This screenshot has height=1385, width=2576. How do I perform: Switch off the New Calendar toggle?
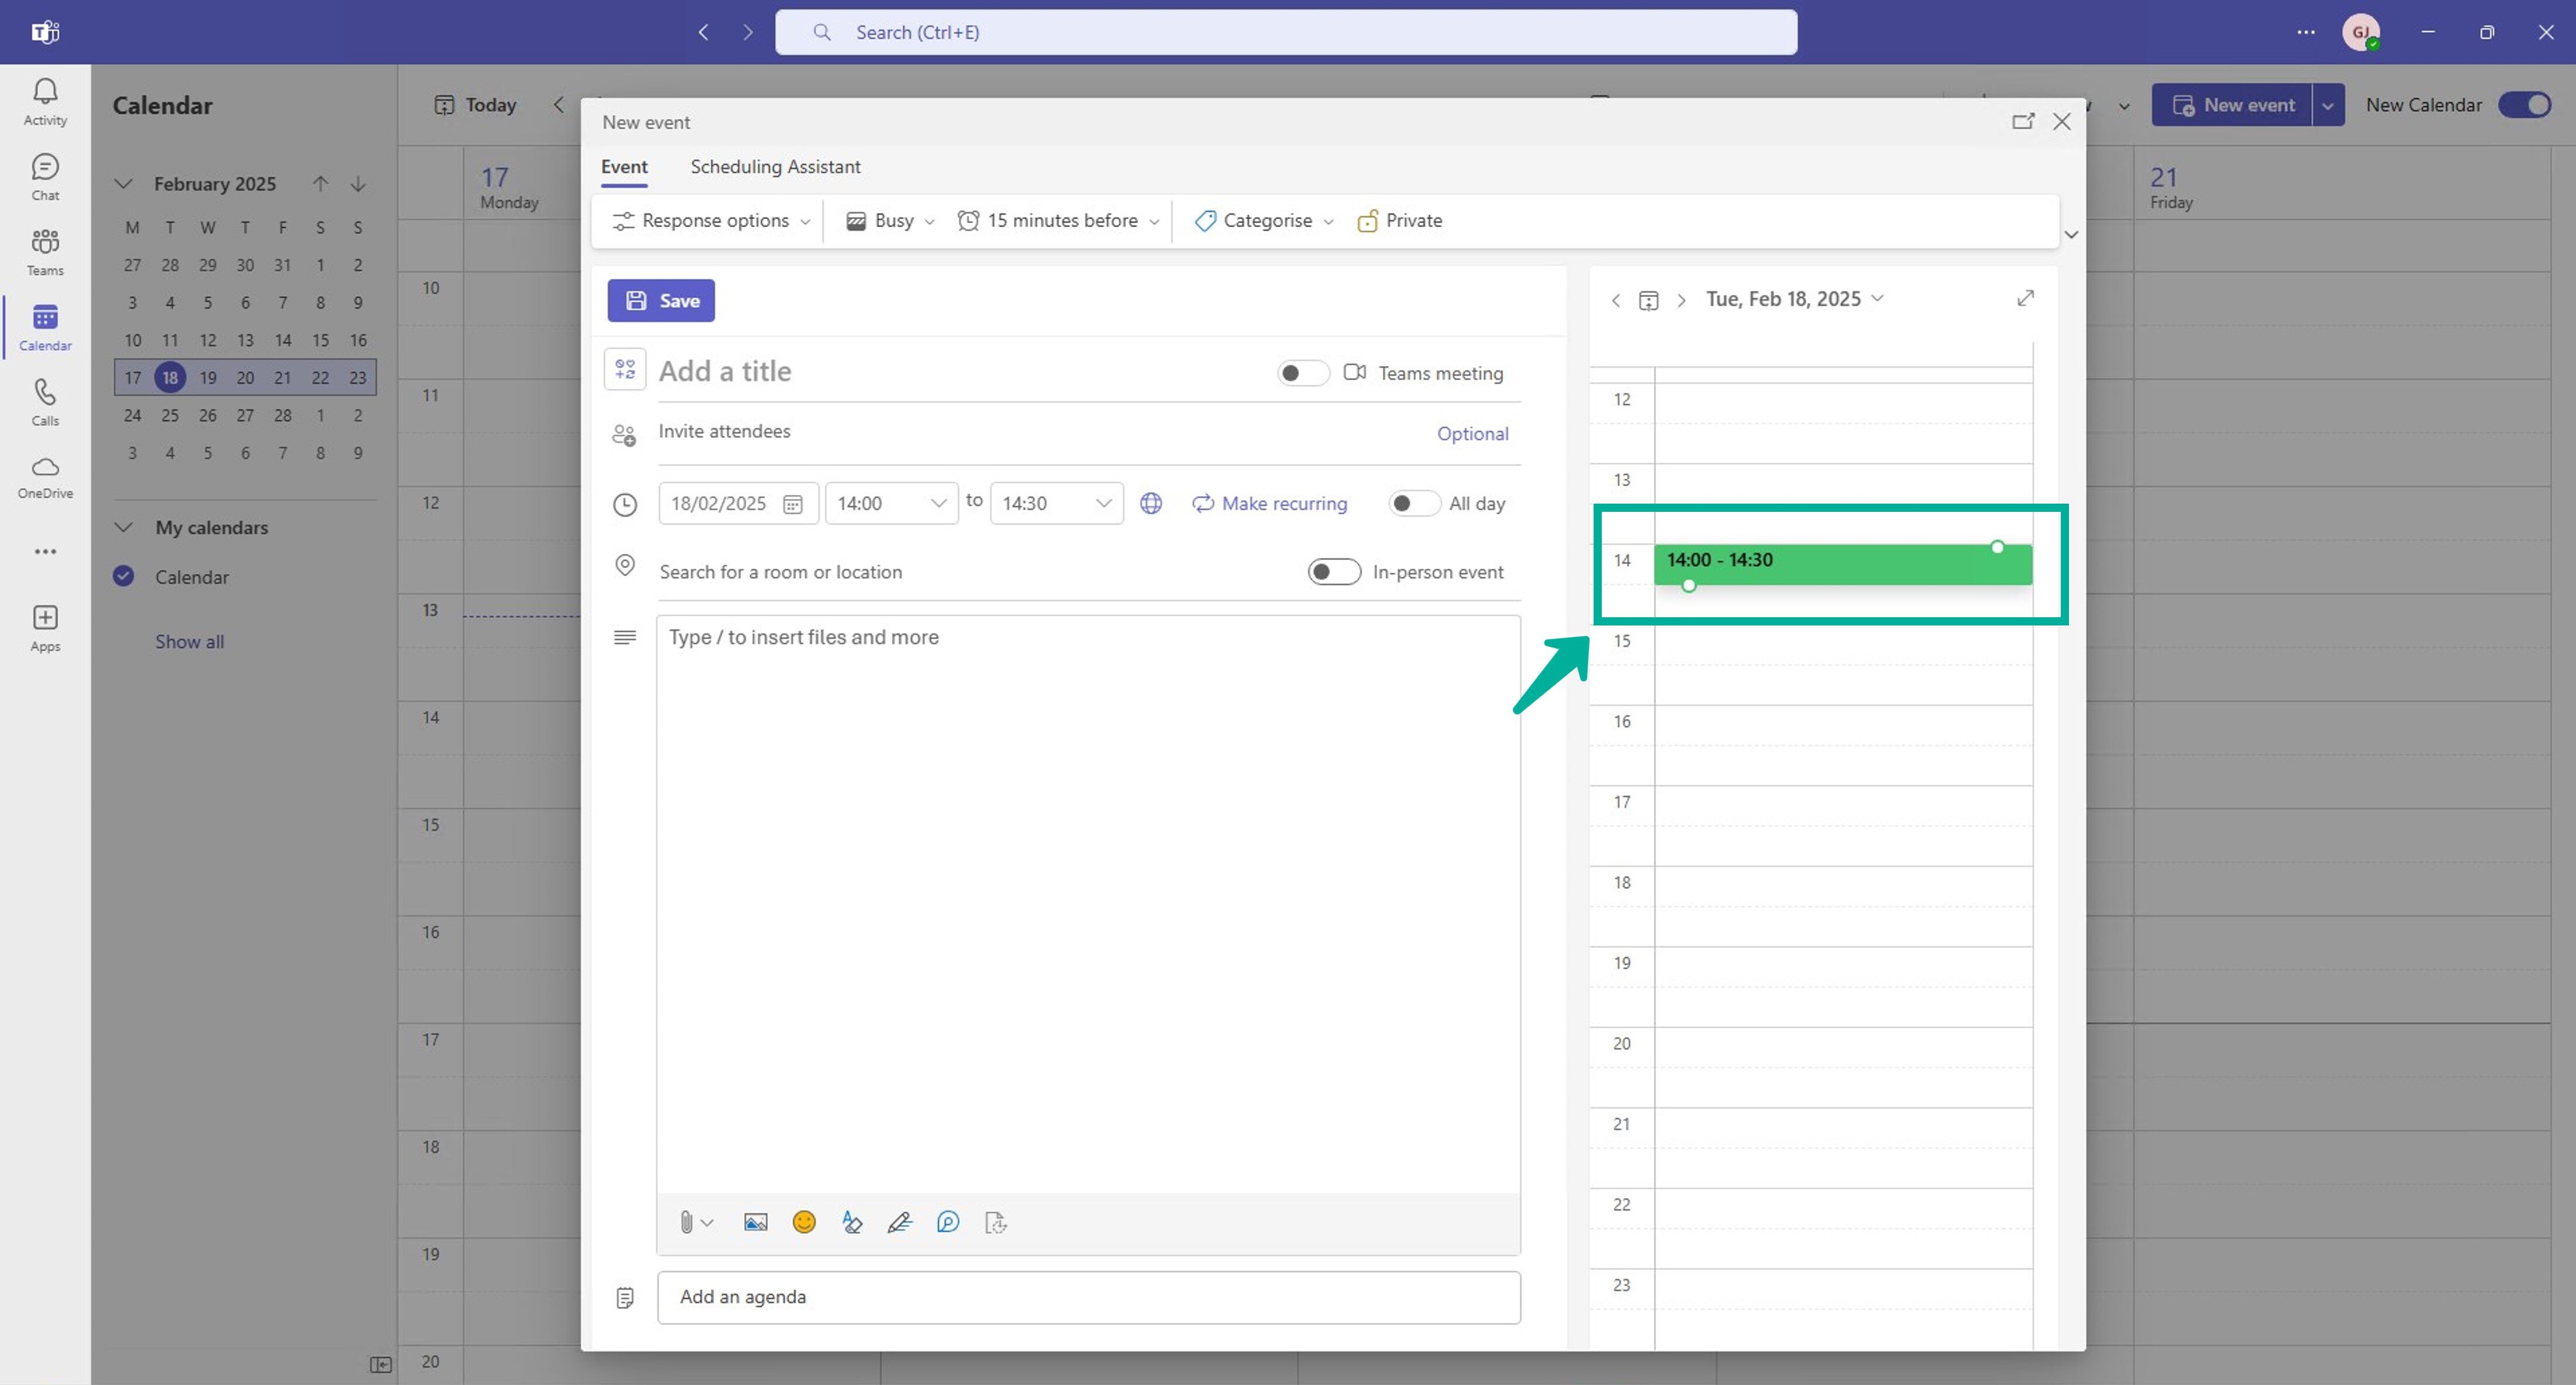pos(2525,105)
